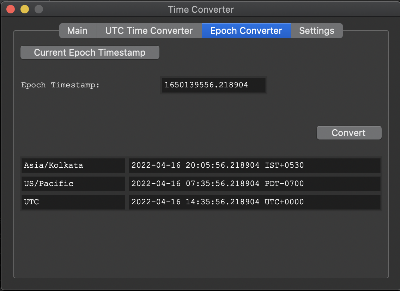Minimize the window with the yellow button
The height and width of the screenshot is (291, 400).
click(25, 9)
